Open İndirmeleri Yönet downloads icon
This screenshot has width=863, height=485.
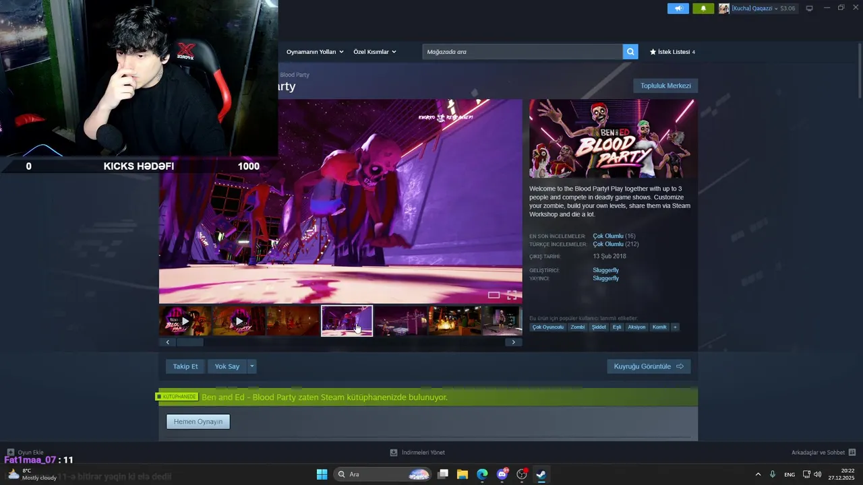(x=394, y=453)
